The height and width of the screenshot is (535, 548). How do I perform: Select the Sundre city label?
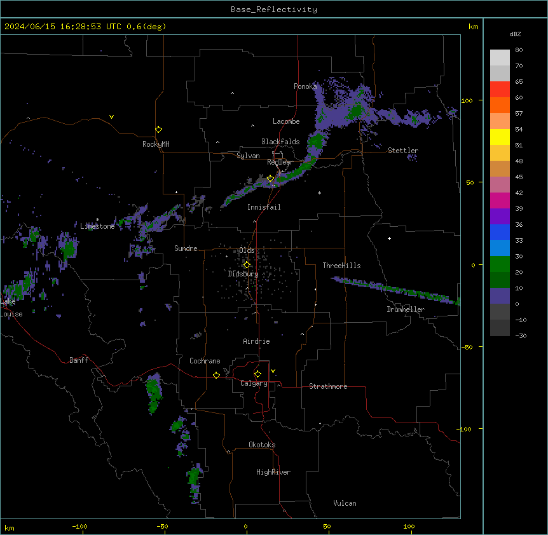(186, 248)
